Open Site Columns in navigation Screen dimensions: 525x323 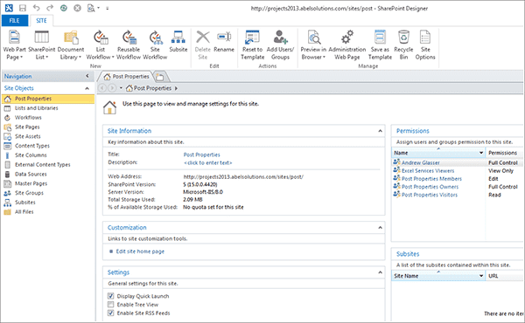[x=31, y=155]
